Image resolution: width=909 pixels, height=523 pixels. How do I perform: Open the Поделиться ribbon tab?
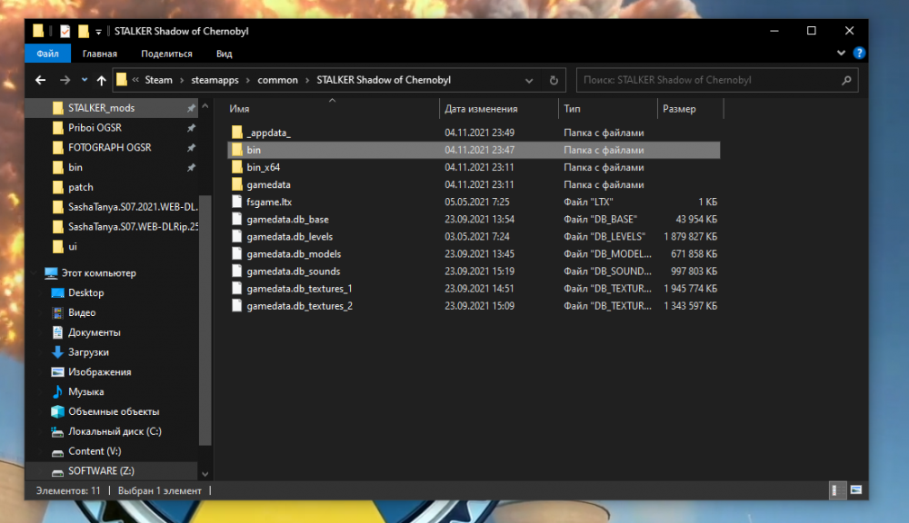pyautogui.click(x=166, y=54)
